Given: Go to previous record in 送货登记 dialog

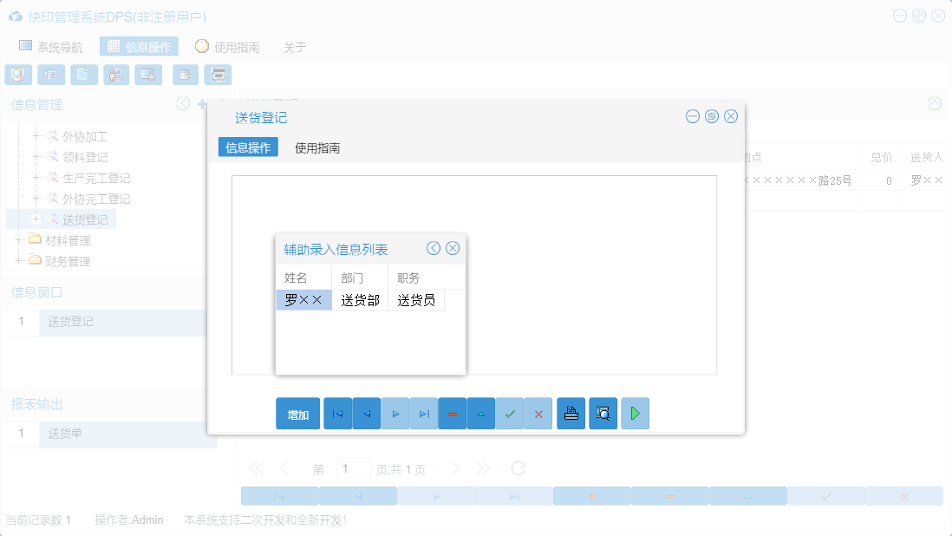Looking at the screenshot, I should [367, 414].
